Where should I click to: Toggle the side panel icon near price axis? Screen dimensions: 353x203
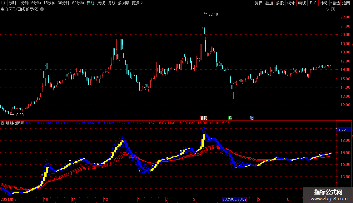(333, 9)
